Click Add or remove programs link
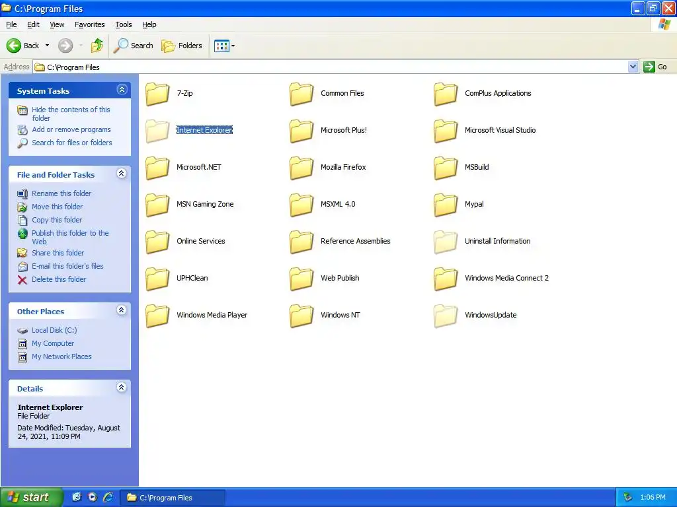Screen dimensions: 677x507 point(71,129)
